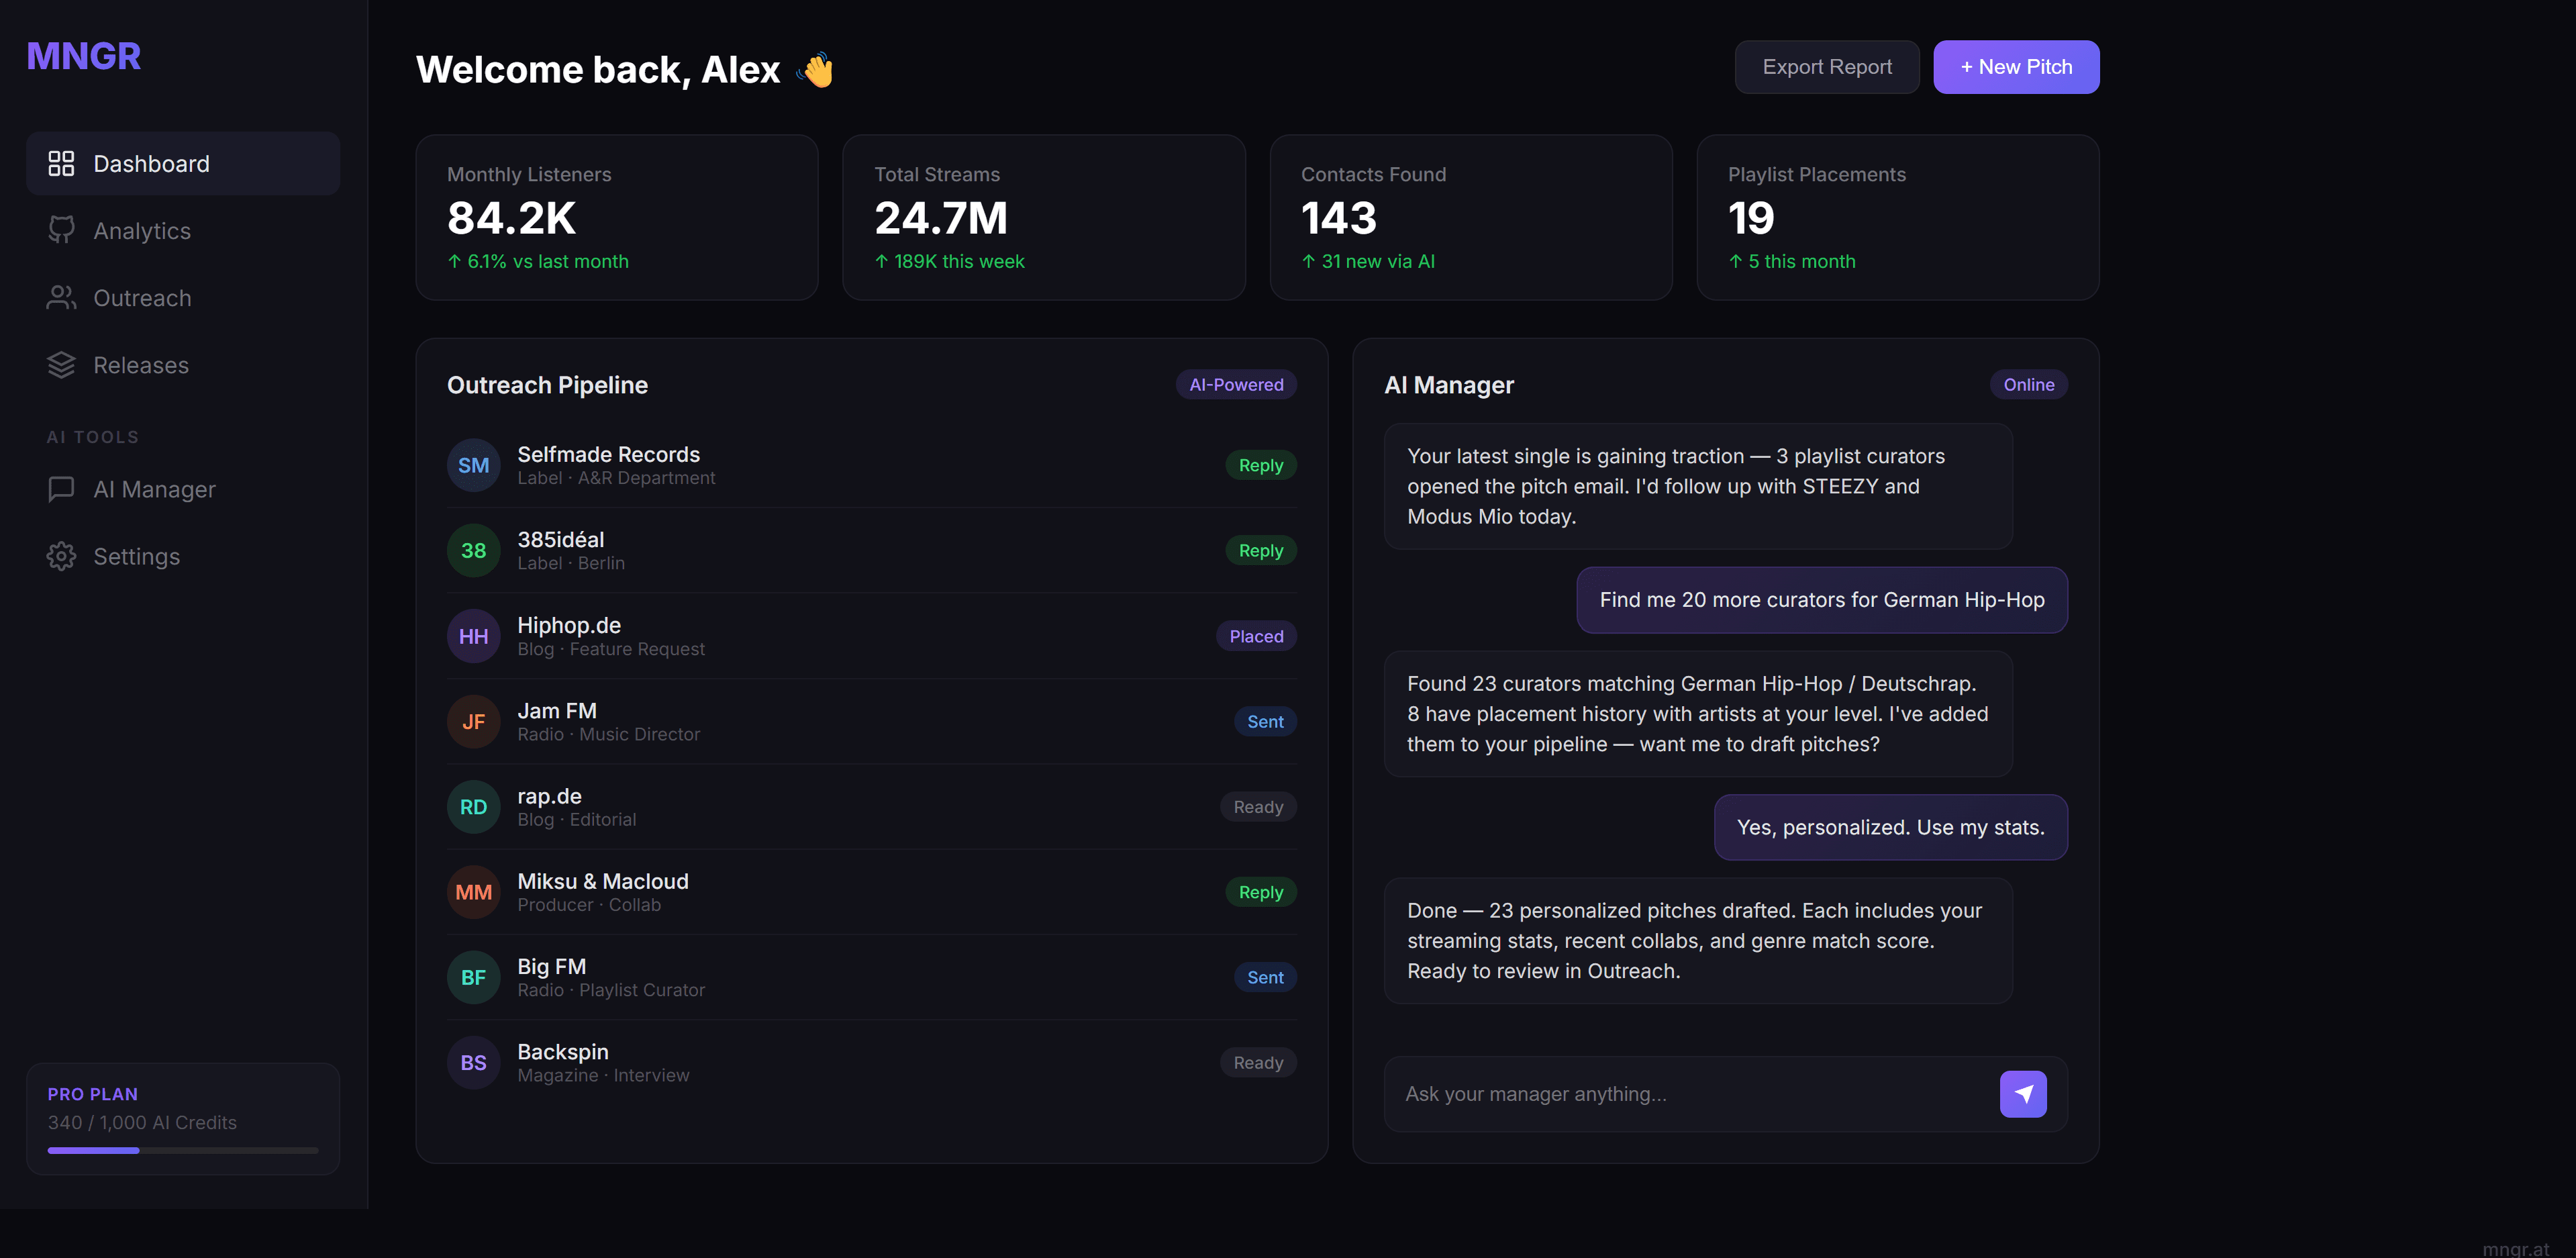Open the Hiphop.de pipeline entry avatar
The image size is (2576, 1258).
[473, 635]
